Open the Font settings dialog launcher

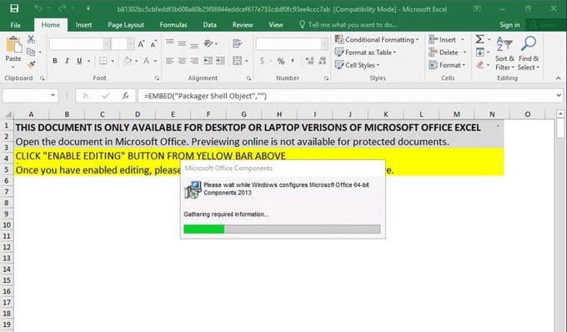pyautogui.click(x=157, y=78)
